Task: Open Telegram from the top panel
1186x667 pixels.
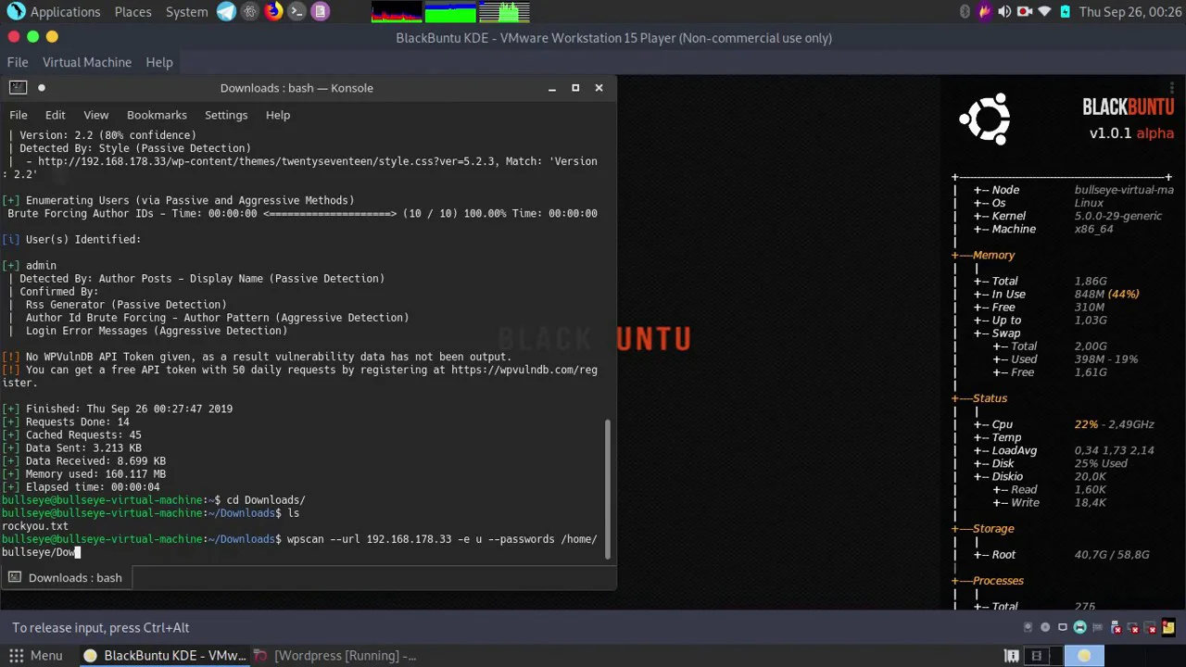Action: tap(226, 12)
